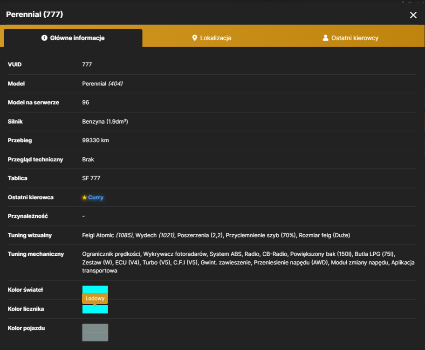This screenshot has width=425, height=350.
Task: Select the Główne informacje tab
Action: point(73,38)
